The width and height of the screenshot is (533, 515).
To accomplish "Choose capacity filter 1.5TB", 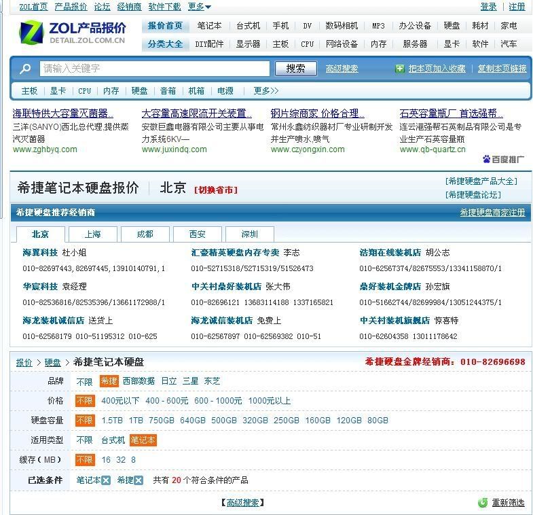I will (112, 421).
